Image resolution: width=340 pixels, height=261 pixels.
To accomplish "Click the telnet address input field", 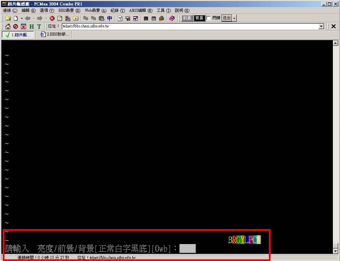I will point(190,26).
